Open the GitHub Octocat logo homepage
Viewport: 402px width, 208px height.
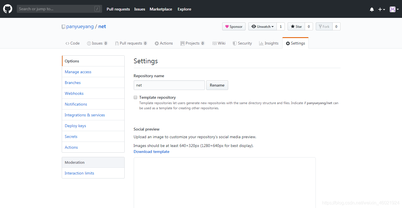pyautogui.click(x=8, y=9)
